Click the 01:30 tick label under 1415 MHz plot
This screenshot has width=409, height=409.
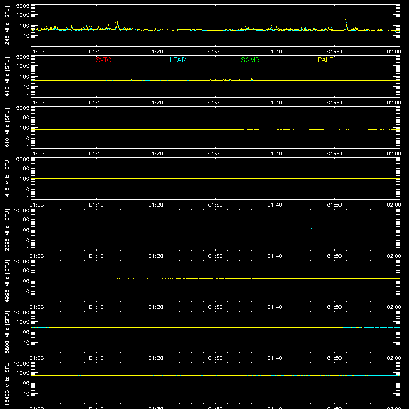click(x=215, y=205)
